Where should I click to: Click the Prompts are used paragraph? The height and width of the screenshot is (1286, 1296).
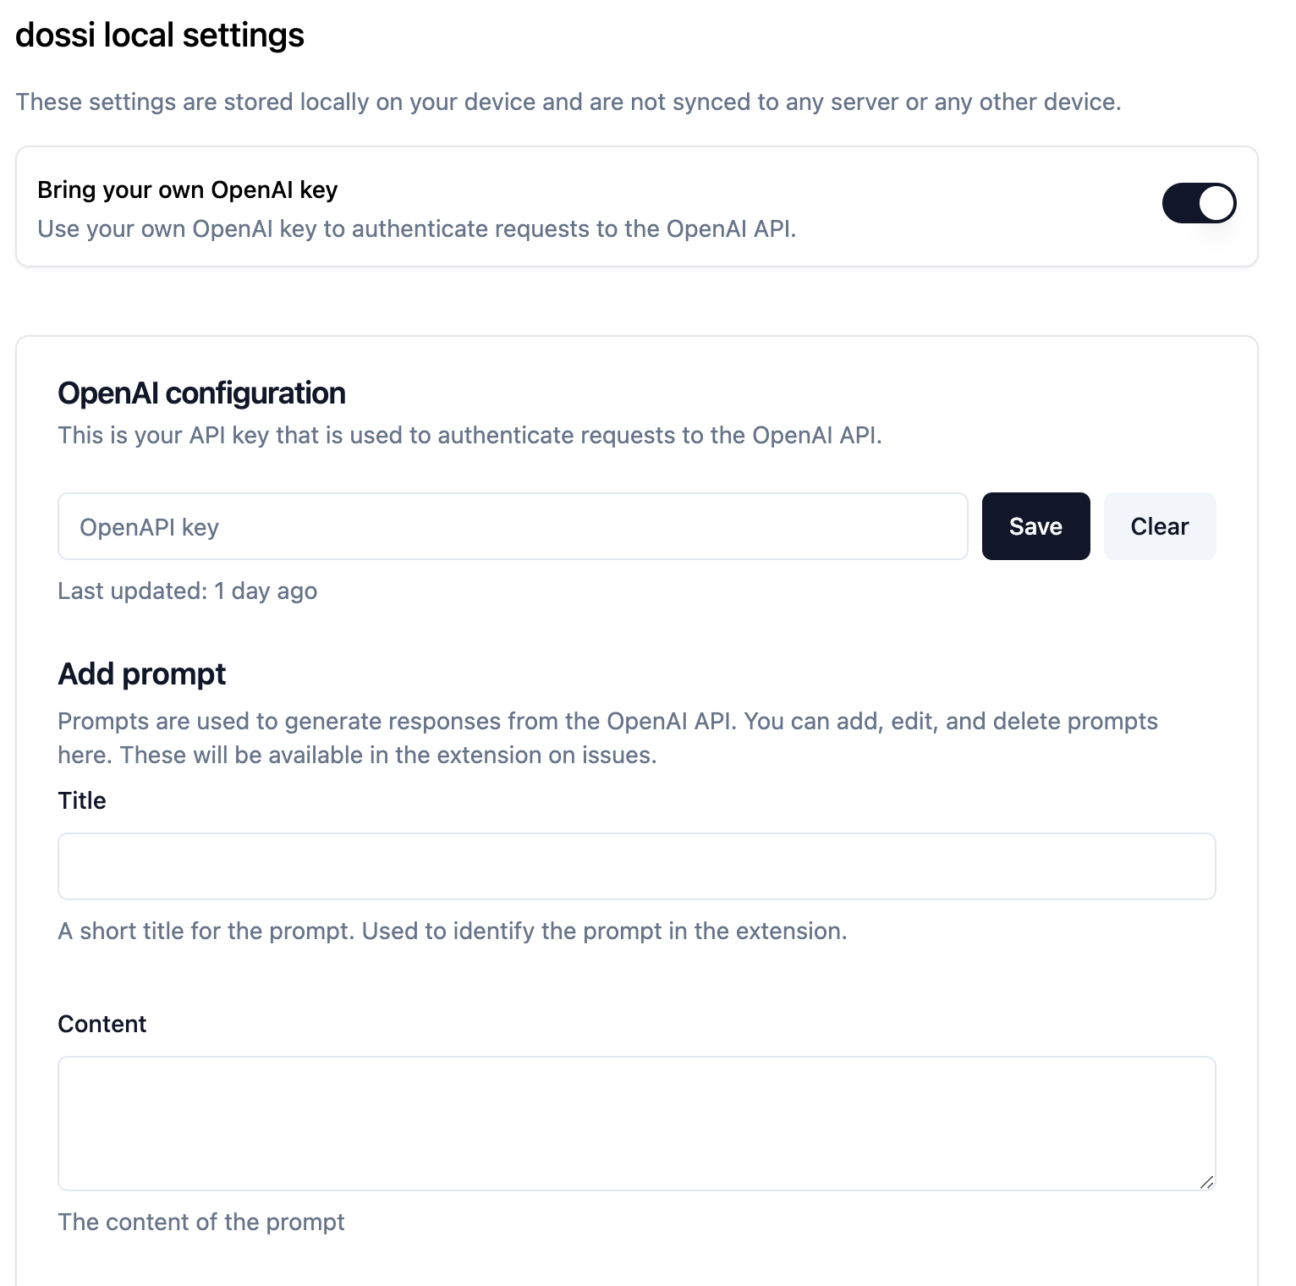(607, 738)
